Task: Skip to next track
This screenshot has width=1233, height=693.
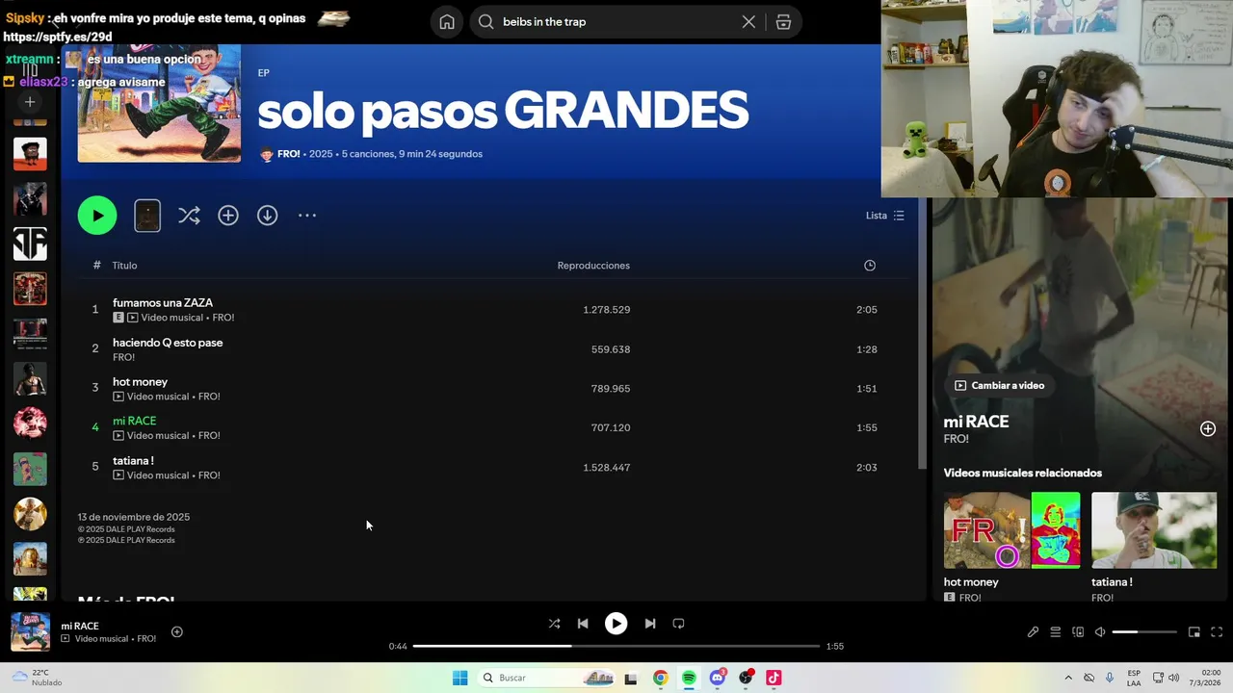Action: (x=650, y=624)
